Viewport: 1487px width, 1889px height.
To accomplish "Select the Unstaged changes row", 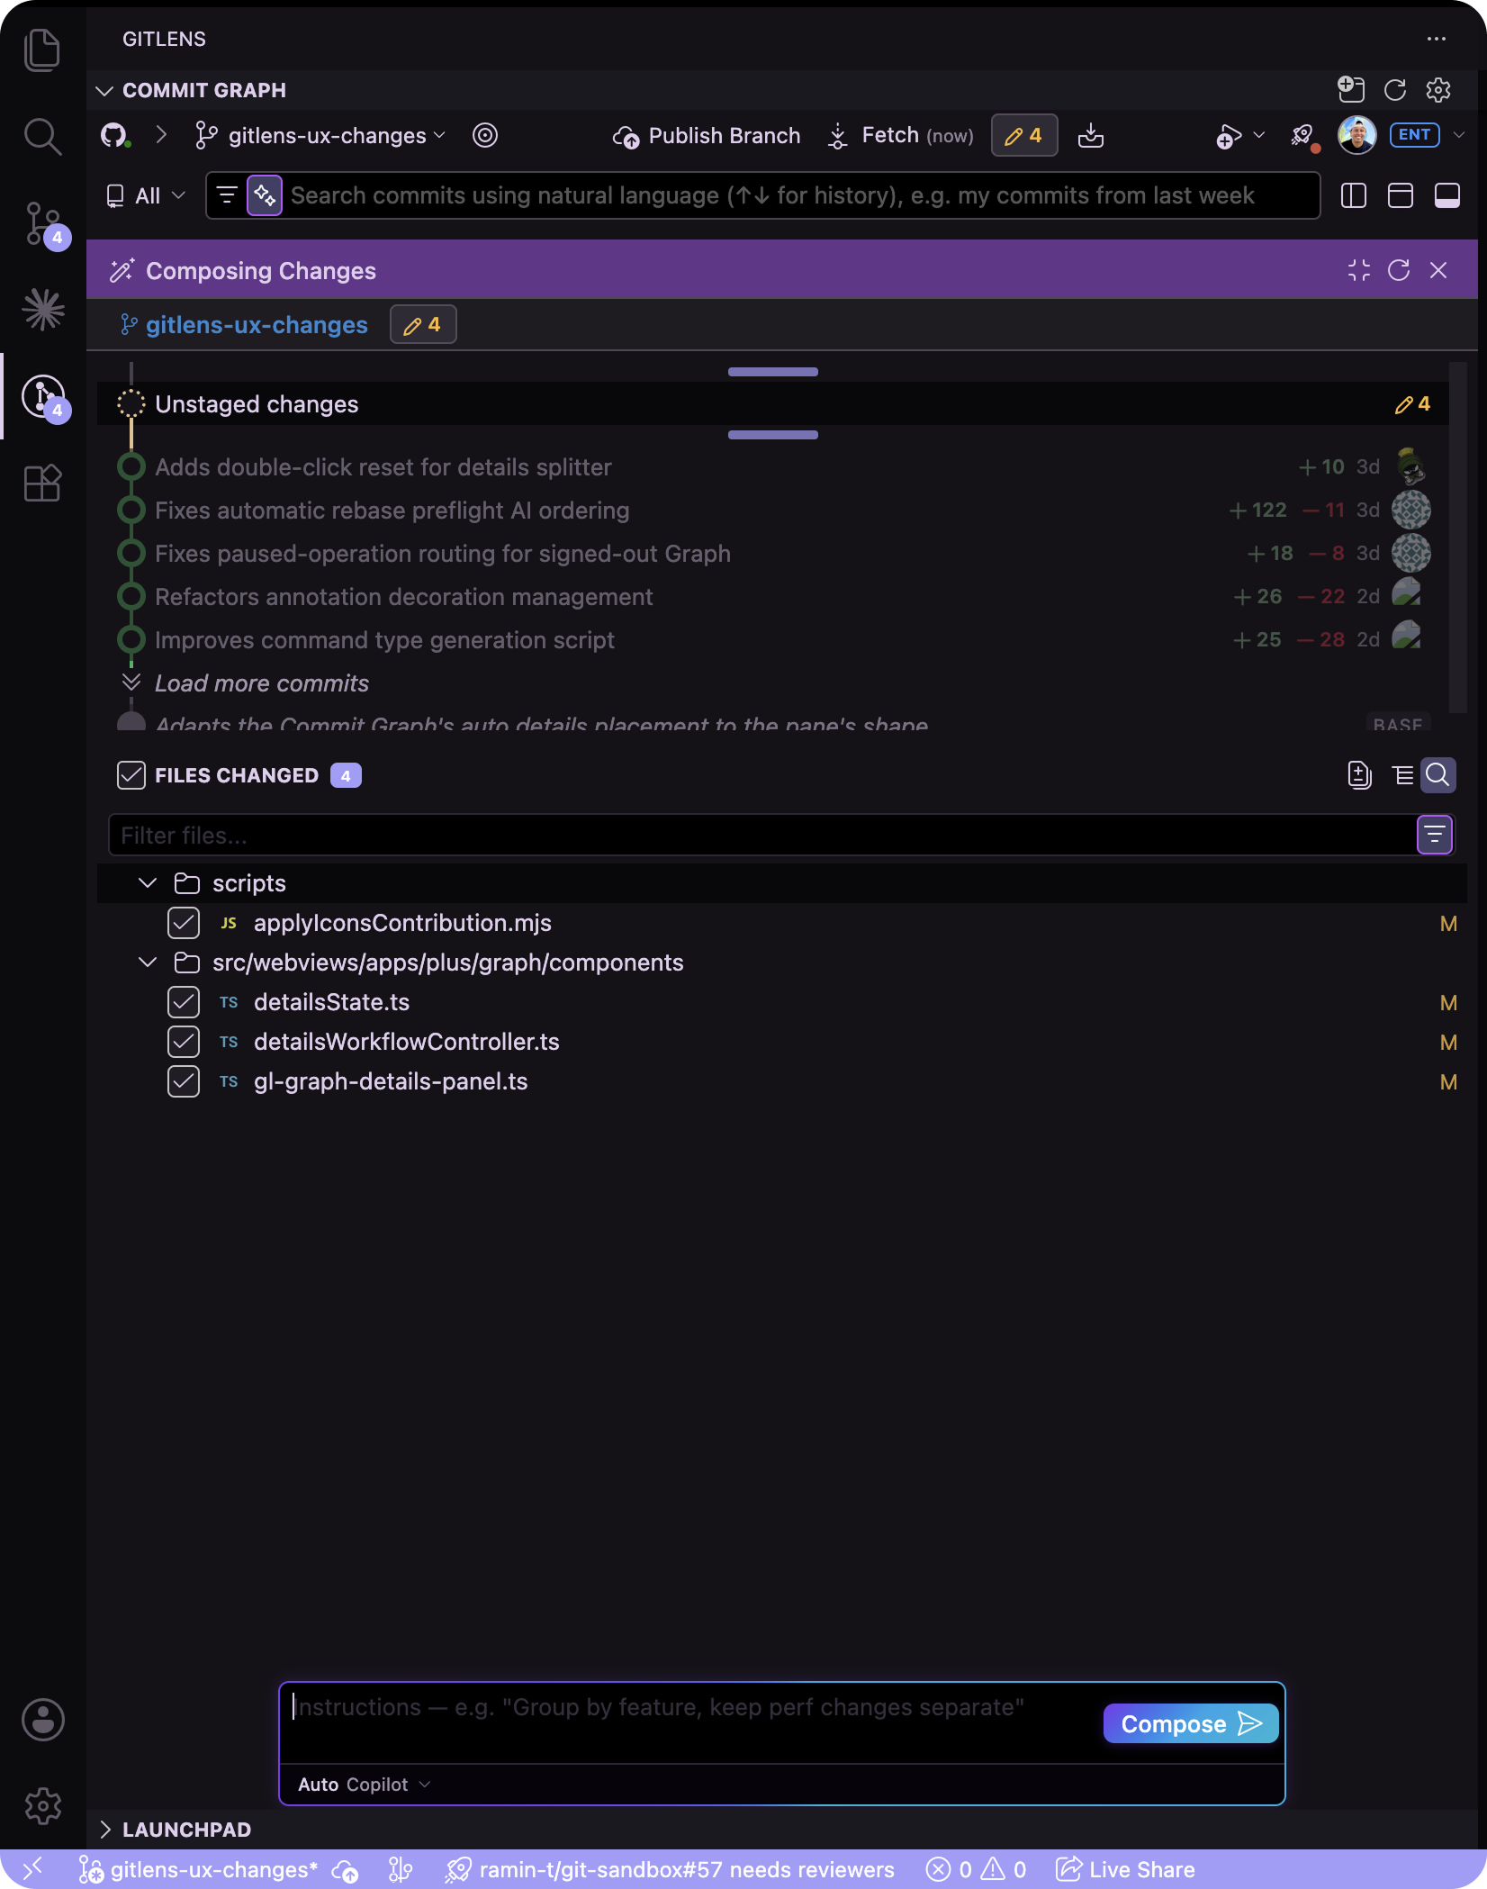I will click(x=773, y=404).
